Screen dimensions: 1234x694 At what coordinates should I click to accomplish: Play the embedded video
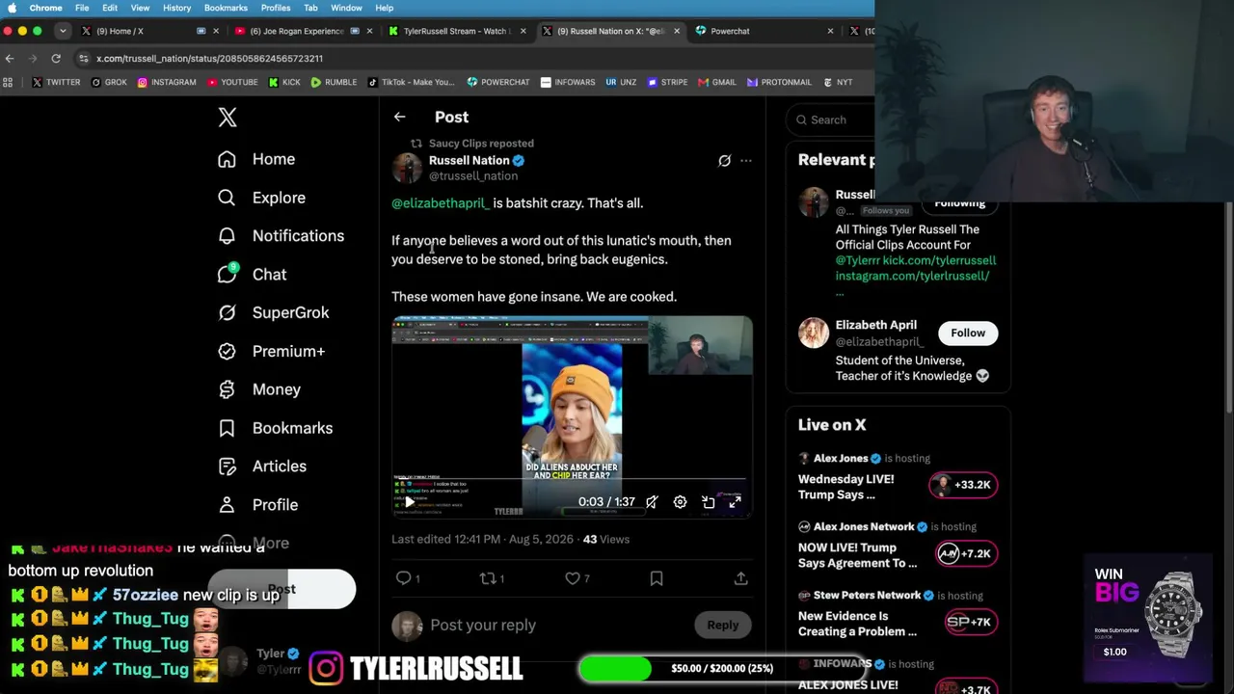pyautogui.click(x=410, y=502)
